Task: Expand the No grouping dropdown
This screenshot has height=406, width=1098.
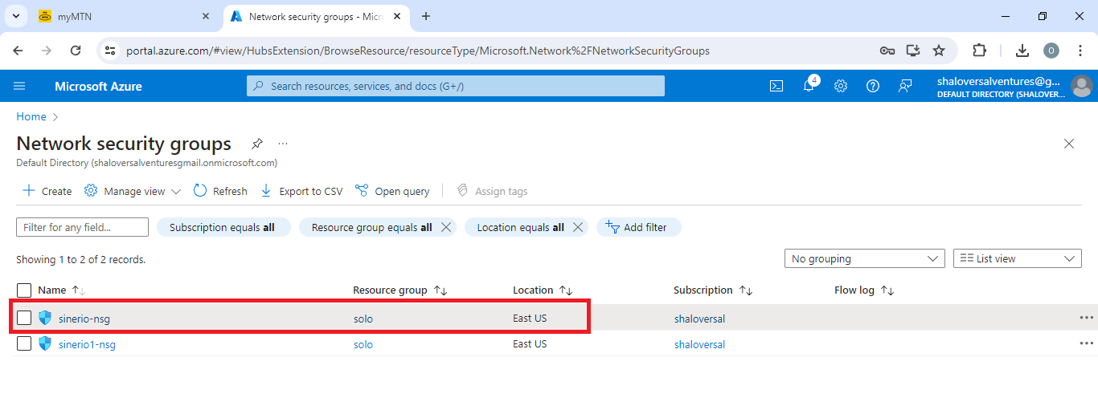Action: click(864, 258)
